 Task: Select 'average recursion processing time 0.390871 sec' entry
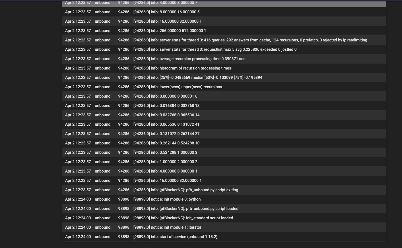(x=189, y=59)
